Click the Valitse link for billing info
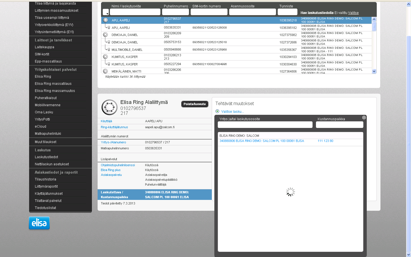411x257 pixels. [353, 13]
